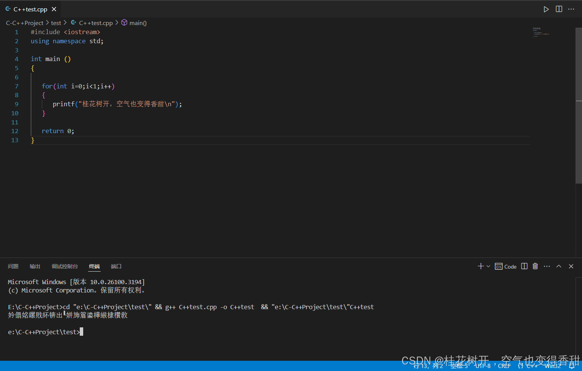Click the g++ compile command line in terminal
Viewport: 582px width, 371px height.
point(191,307)
